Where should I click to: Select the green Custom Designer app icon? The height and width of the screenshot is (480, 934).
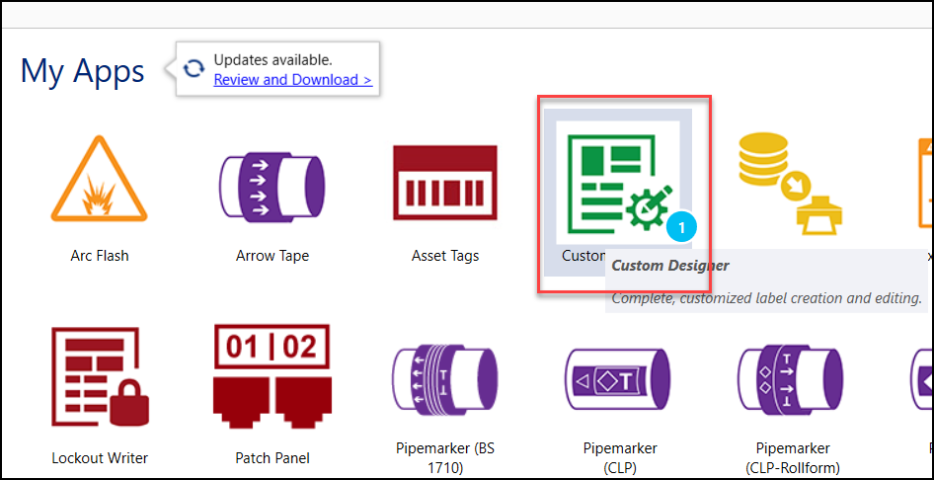click(x=616, y=178)
